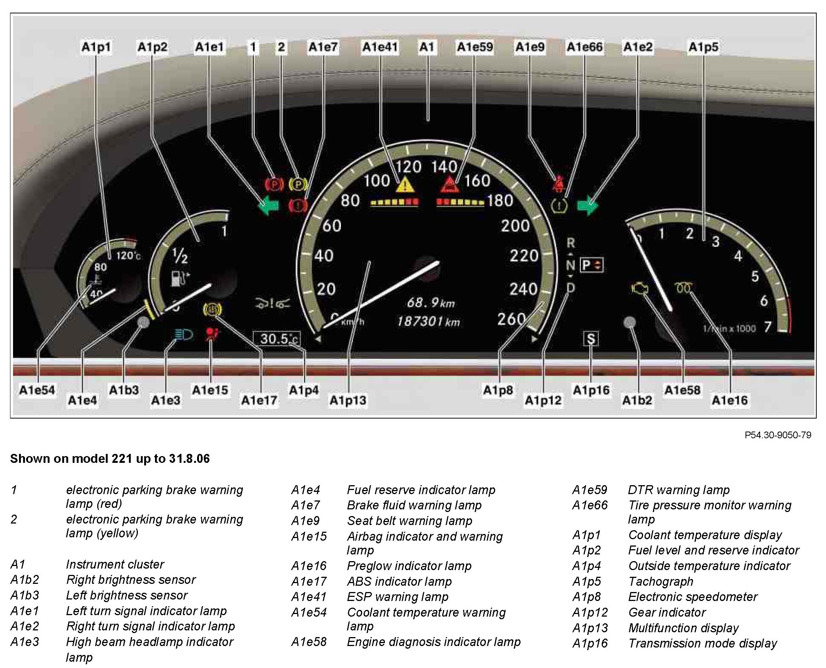826x668 pixels.
Task: Click the A1e4 callout label below cluster
Action: click(x=82, y=401)
